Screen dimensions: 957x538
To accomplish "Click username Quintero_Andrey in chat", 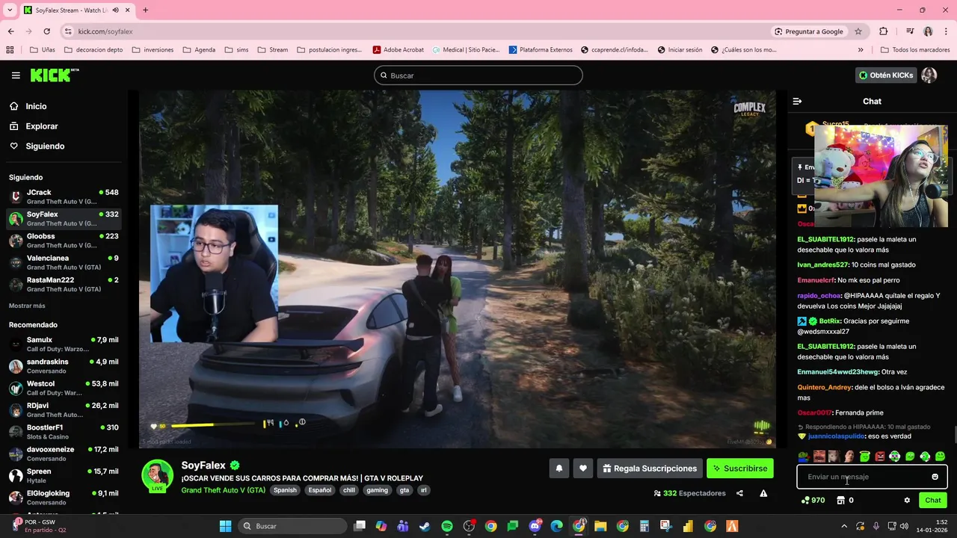I will 824,387.
